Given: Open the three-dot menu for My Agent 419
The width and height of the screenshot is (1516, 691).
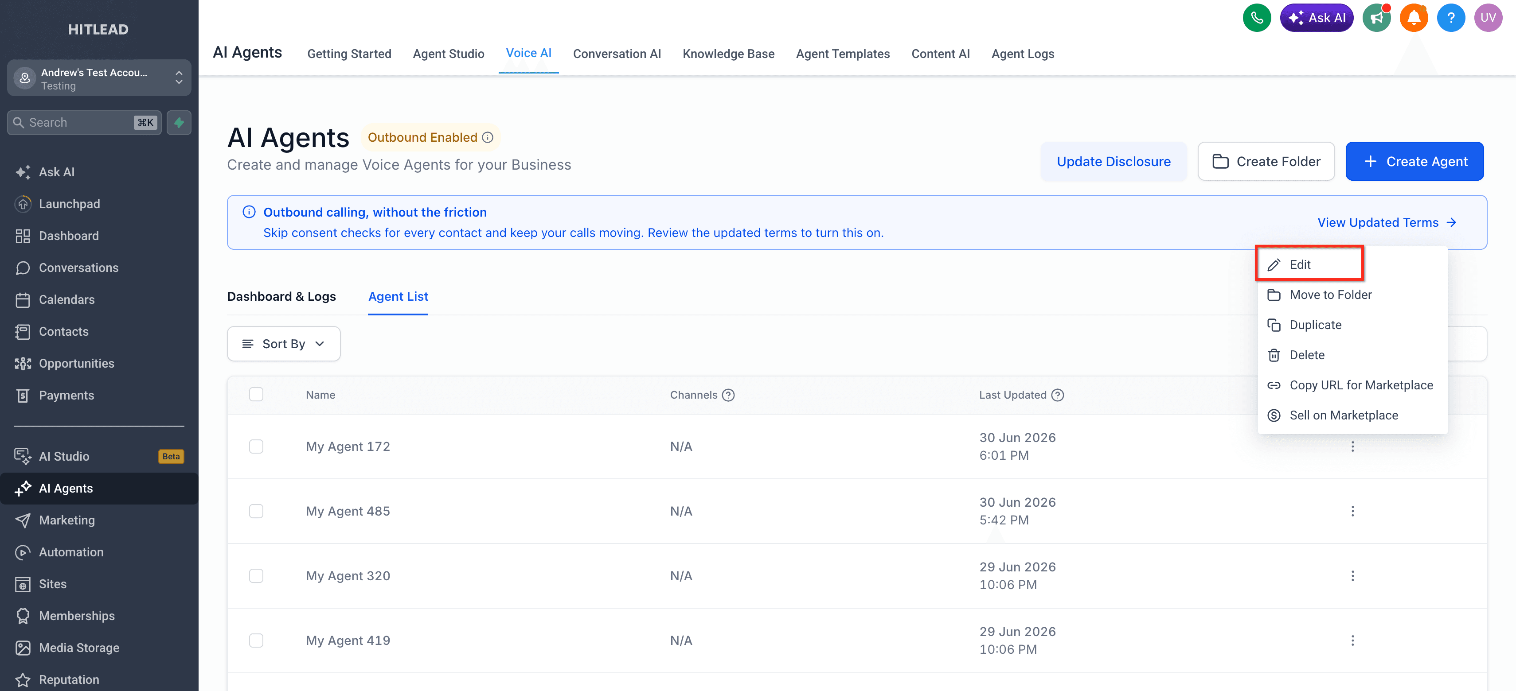Looking at the screenshot, I should coord(1352,641).
